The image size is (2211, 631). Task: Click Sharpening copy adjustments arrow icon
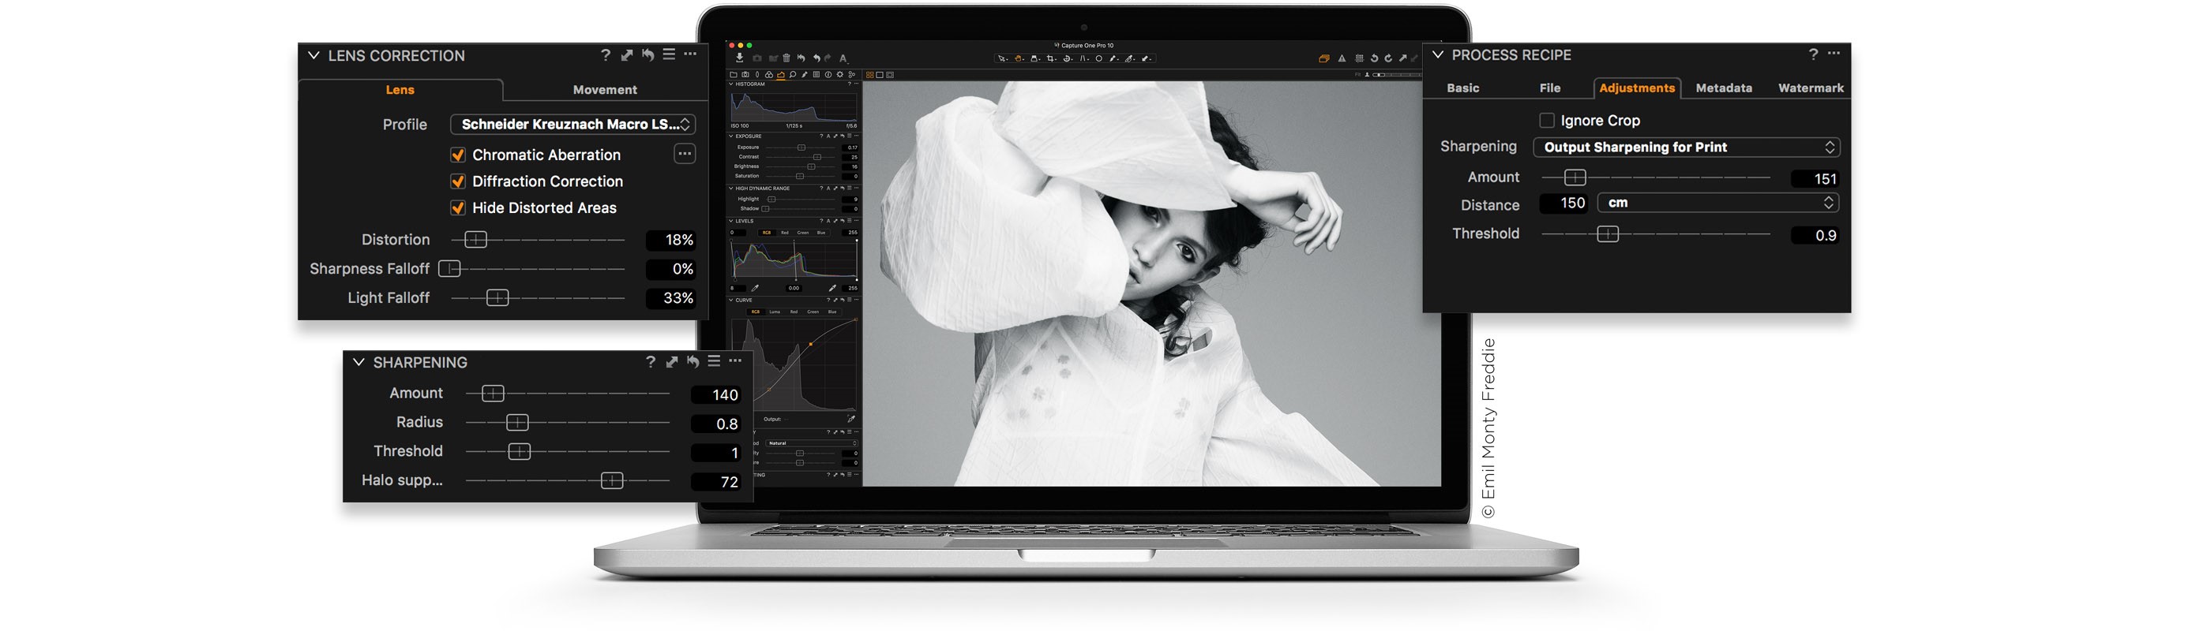pyautogui.click(x=671, y=362)
